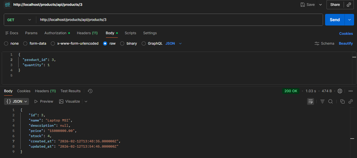Open the request Scripts tab
Screen dimensions: 357x158
click(x=130, y=33)
